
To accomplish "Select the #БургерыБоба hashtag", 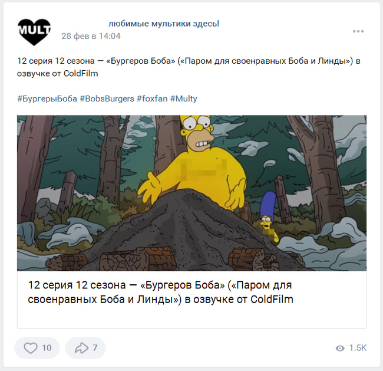I will click(47, 99).
